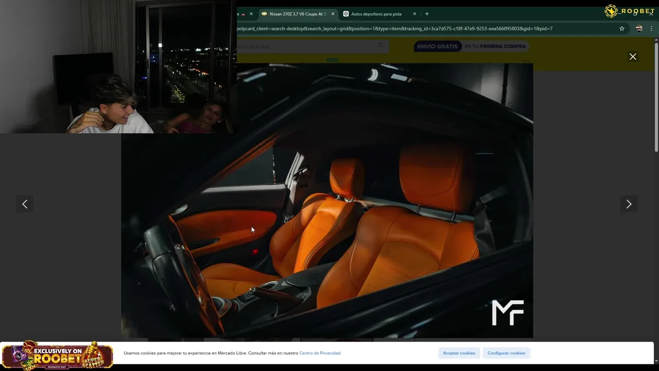659x371 pixels.
Task: Close the partially hidden first tab
Action: coord(251,14)
